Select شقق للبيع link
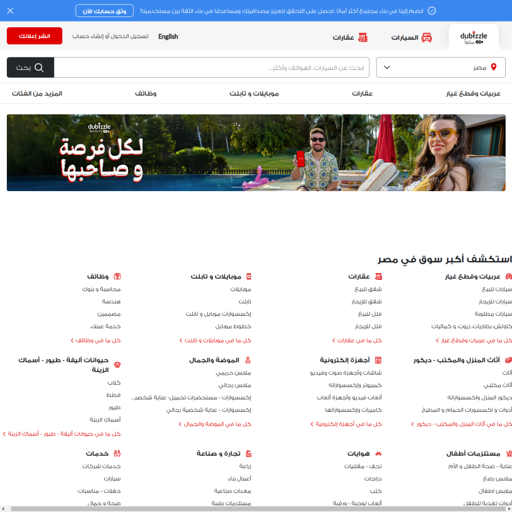The image size is (512, 512). (368, 290)
